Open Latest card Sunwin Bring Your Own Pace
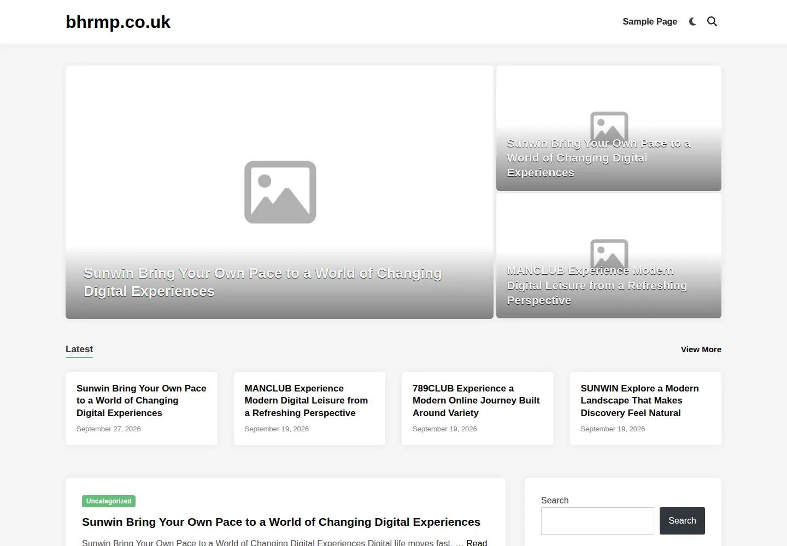Viewport: 787px width, 546px height. click(142, 401)
